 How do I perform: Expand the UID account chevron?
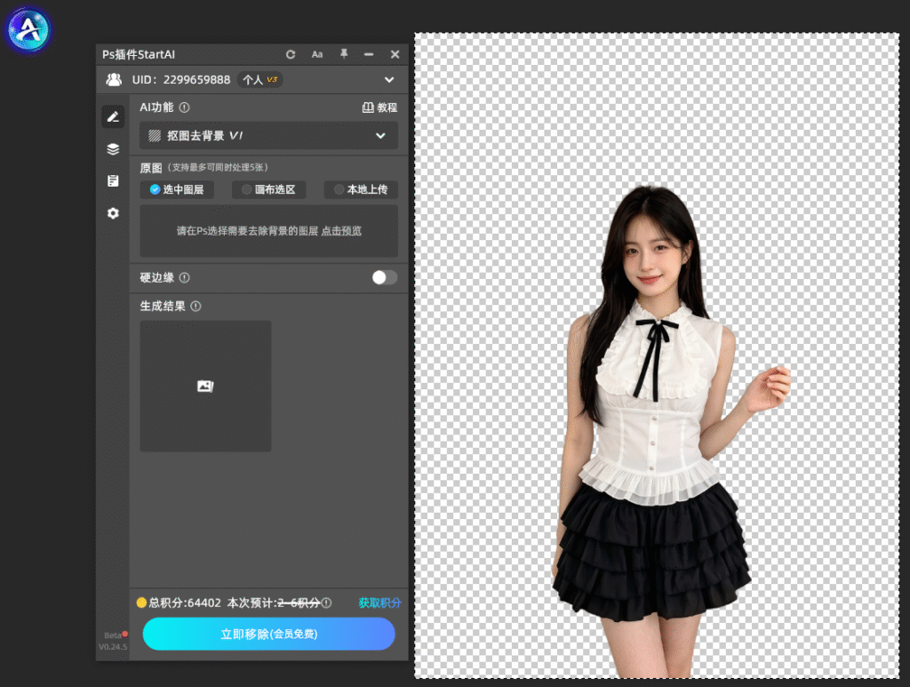point(389,80)
